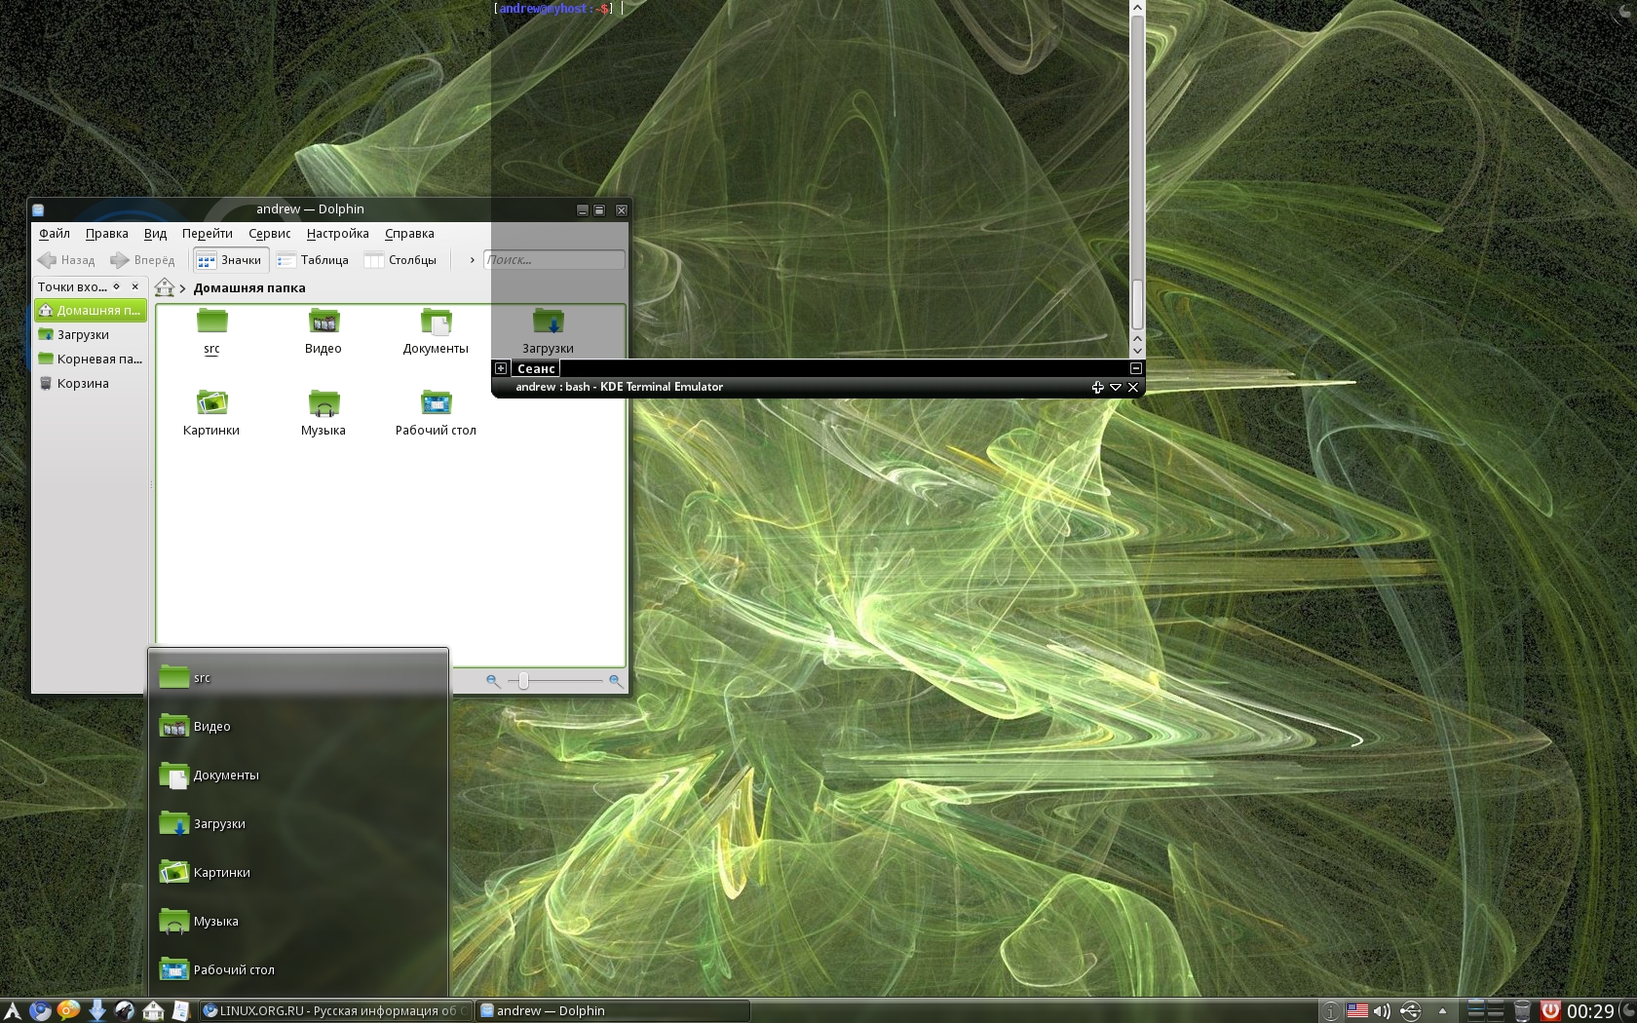Select Домашняя папка in Places panel
The image size is (1637, 1023).
tap(90, 311)
